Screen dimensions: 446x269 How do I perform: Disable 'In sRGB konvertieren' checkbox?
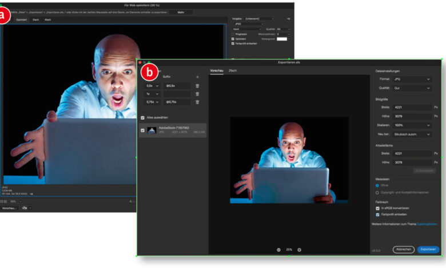click(x=377, y=208)
